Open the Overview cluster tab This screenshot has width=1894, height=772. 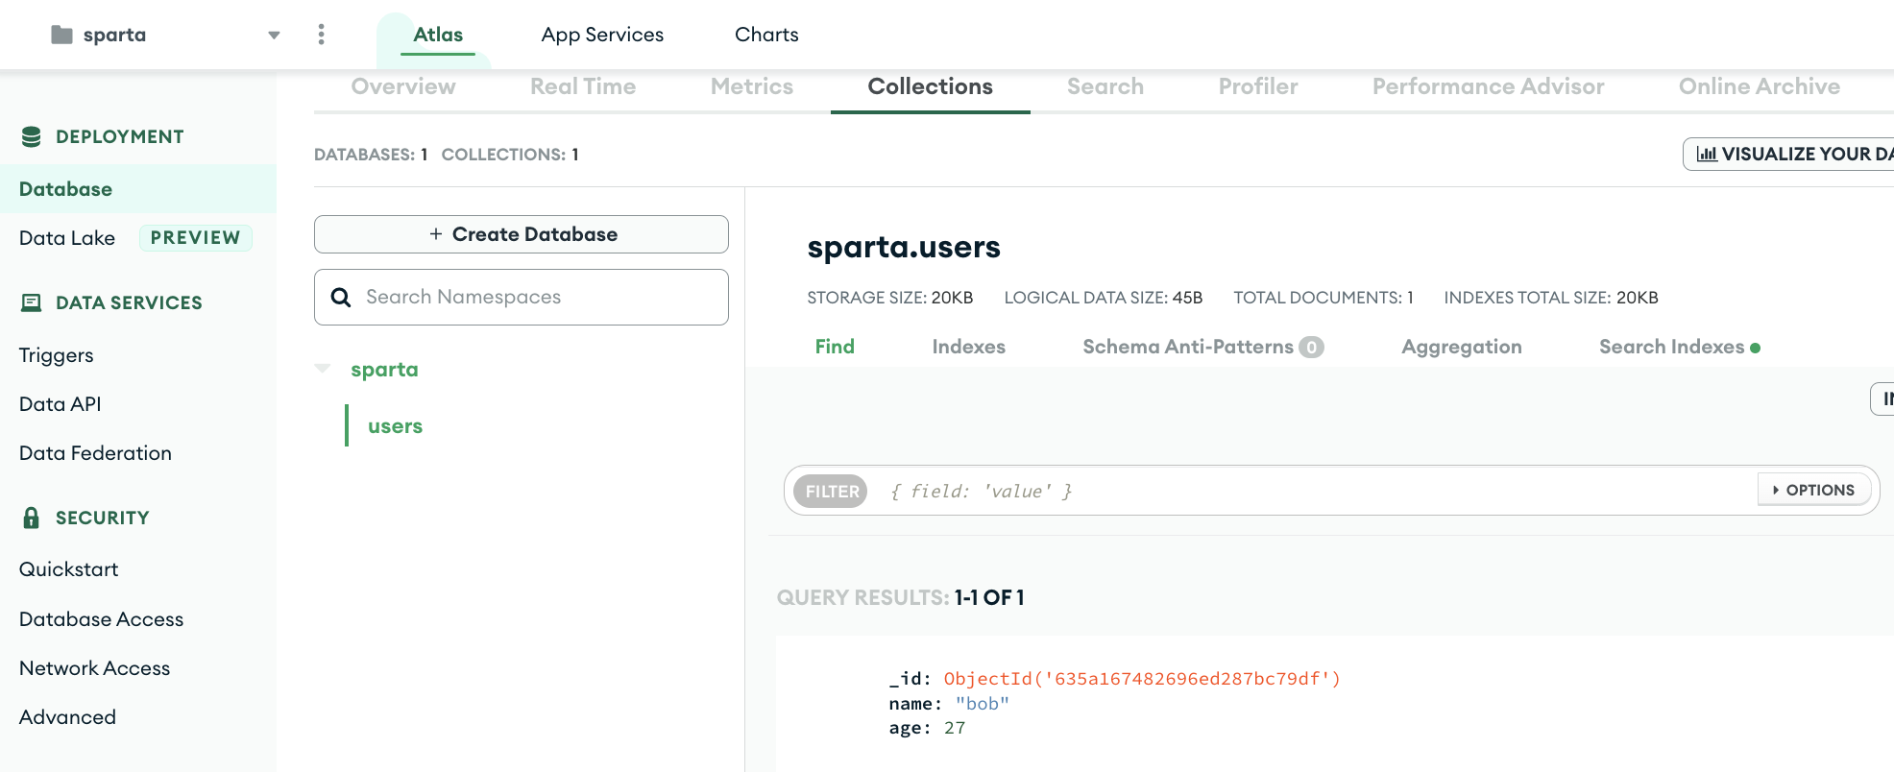point(403,86)
